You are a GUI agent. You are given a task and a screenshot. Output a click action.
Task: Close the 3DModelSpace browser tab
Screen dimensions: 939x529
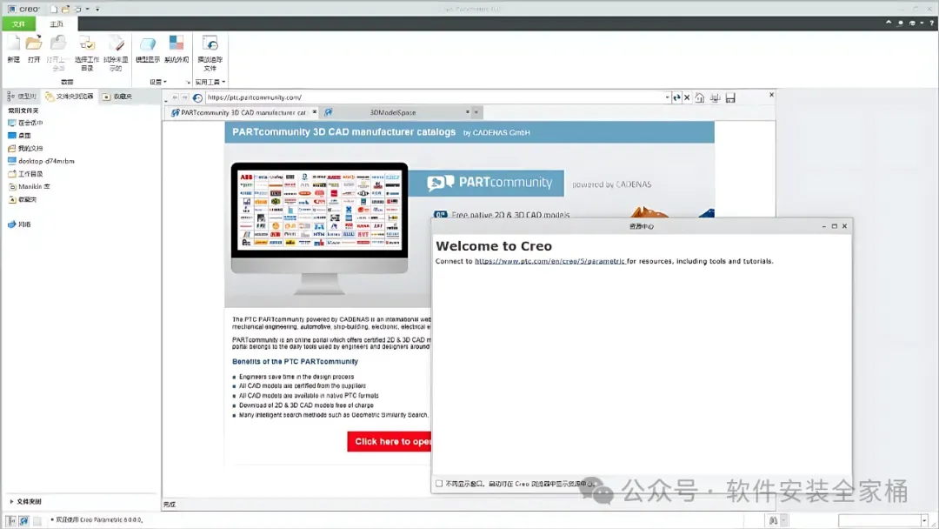tap(468, 112)
